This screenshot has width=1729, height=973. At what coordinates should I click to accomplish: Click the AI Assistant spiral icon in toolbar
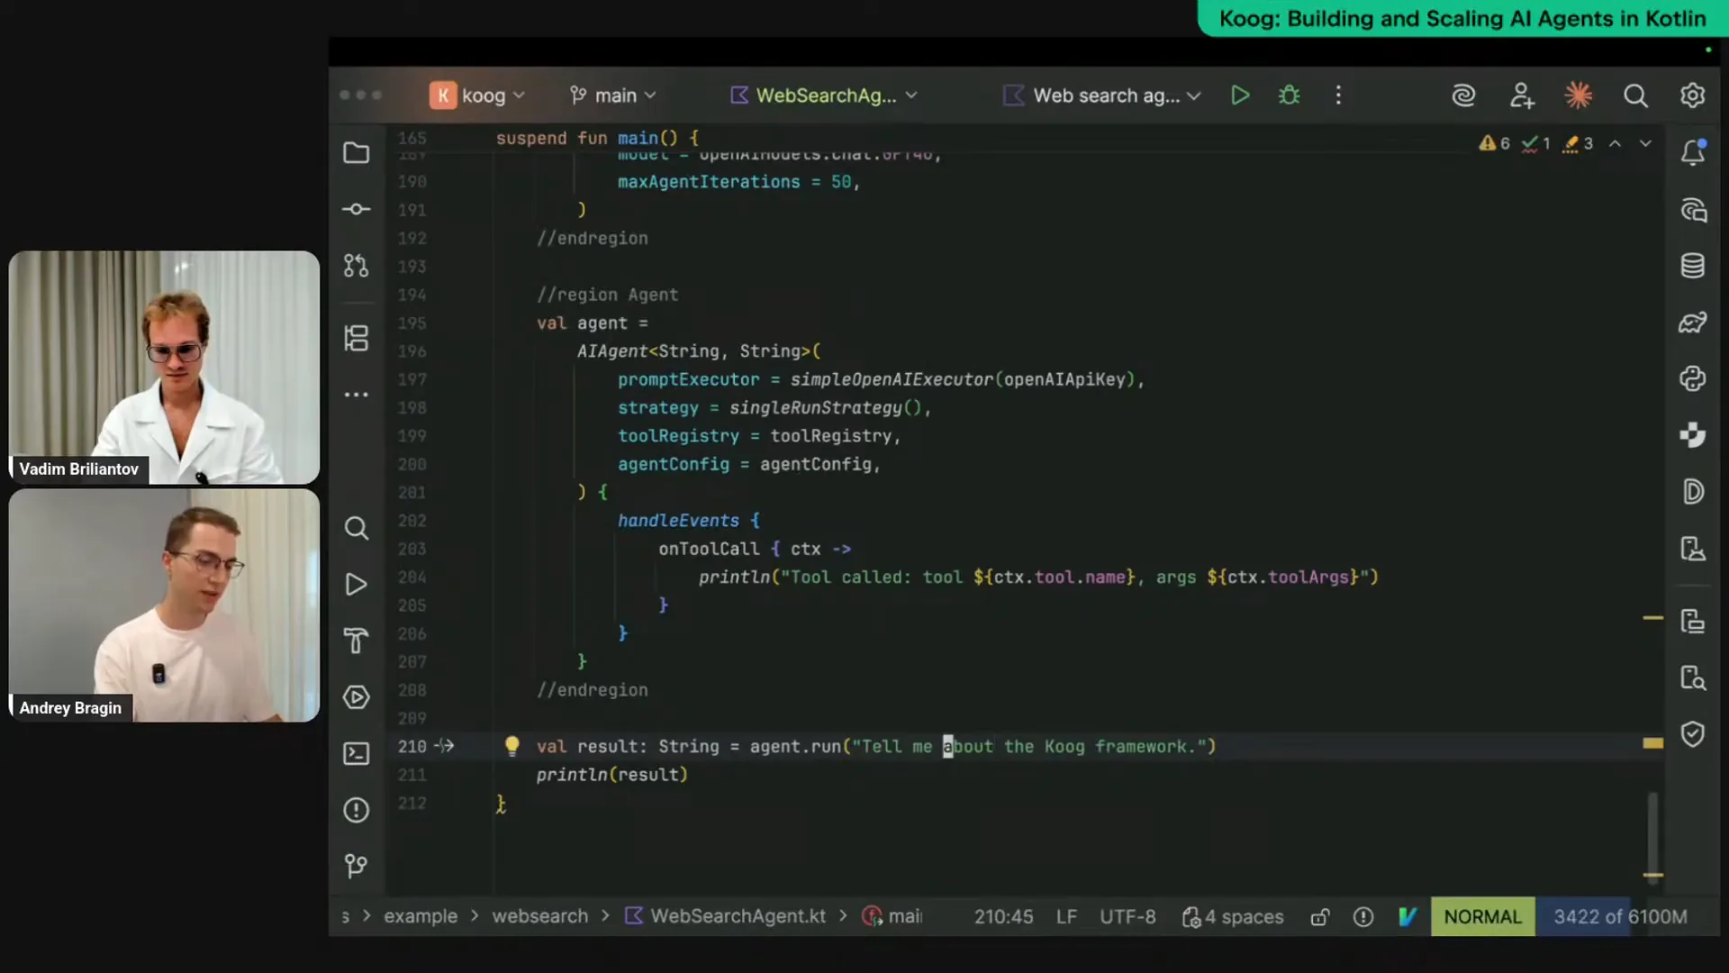pos(1463,95)
